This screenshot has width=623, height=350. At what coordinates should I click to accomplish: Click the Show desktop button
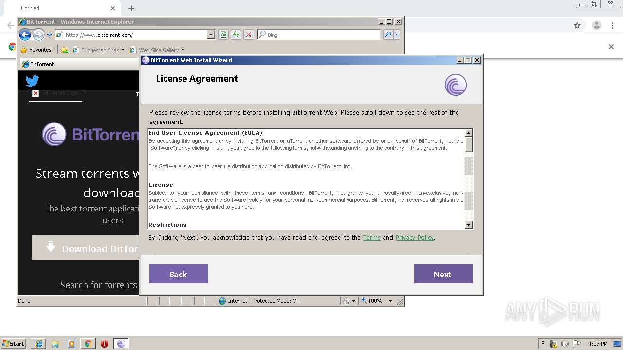(x=618, y=344)
